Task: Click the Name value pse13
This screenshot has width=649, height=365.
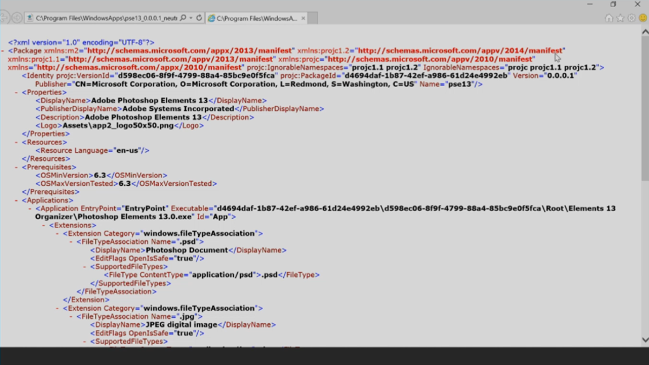Action: [x=460, y=84]
